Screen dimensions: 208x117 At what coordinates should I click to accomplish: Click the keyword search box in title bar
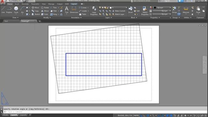pyautogui.click(x=145, y=1)
